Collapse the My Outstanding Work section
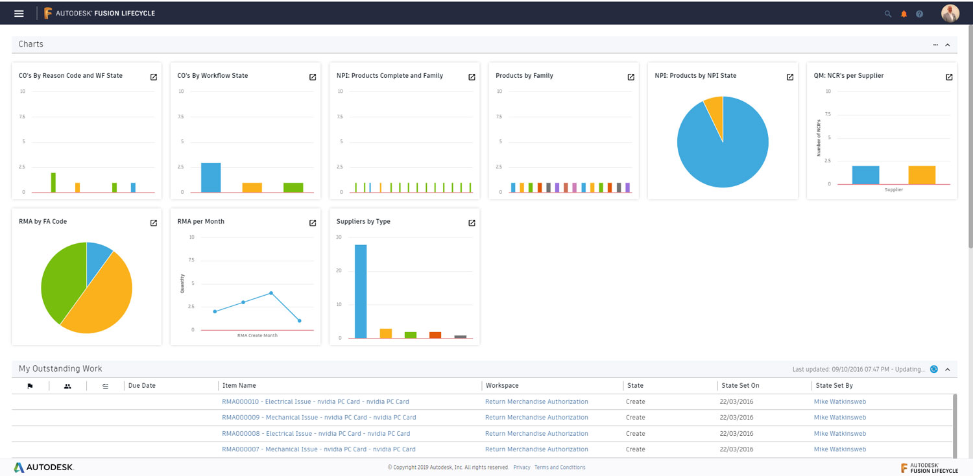 (948, 370)
